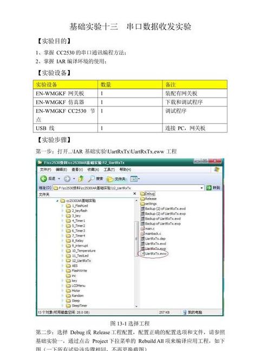Open the Forward button history dropdown arrow
Screen dimensions: 260x351
[x=74, y=178]
